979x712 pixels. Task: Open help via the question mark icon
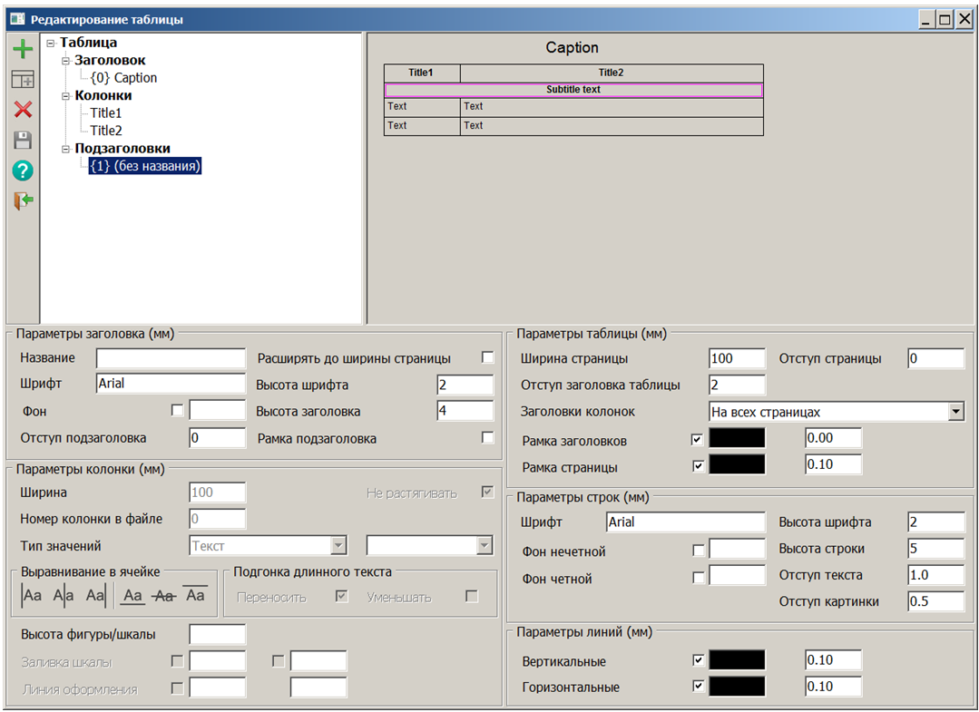click(x=23, y=171)
